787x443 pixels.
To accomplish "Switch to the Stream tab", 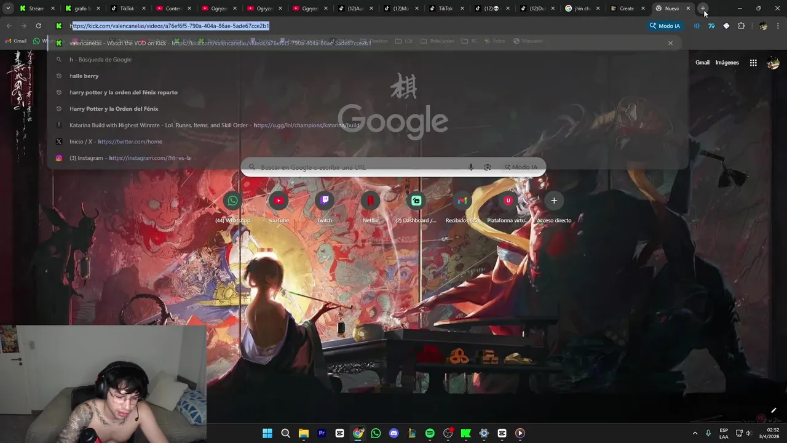I will point(37,9).
